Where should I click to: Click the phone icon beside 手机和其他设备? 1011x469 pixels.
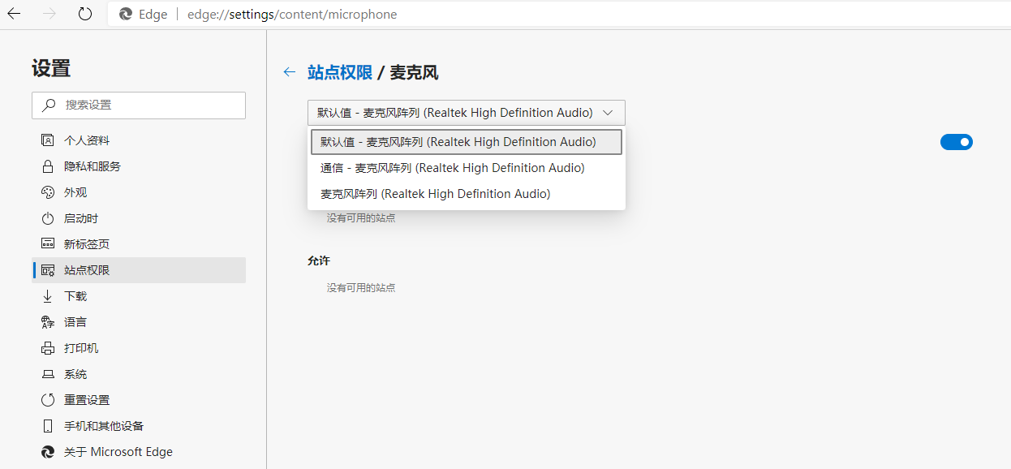coord(48,426)
